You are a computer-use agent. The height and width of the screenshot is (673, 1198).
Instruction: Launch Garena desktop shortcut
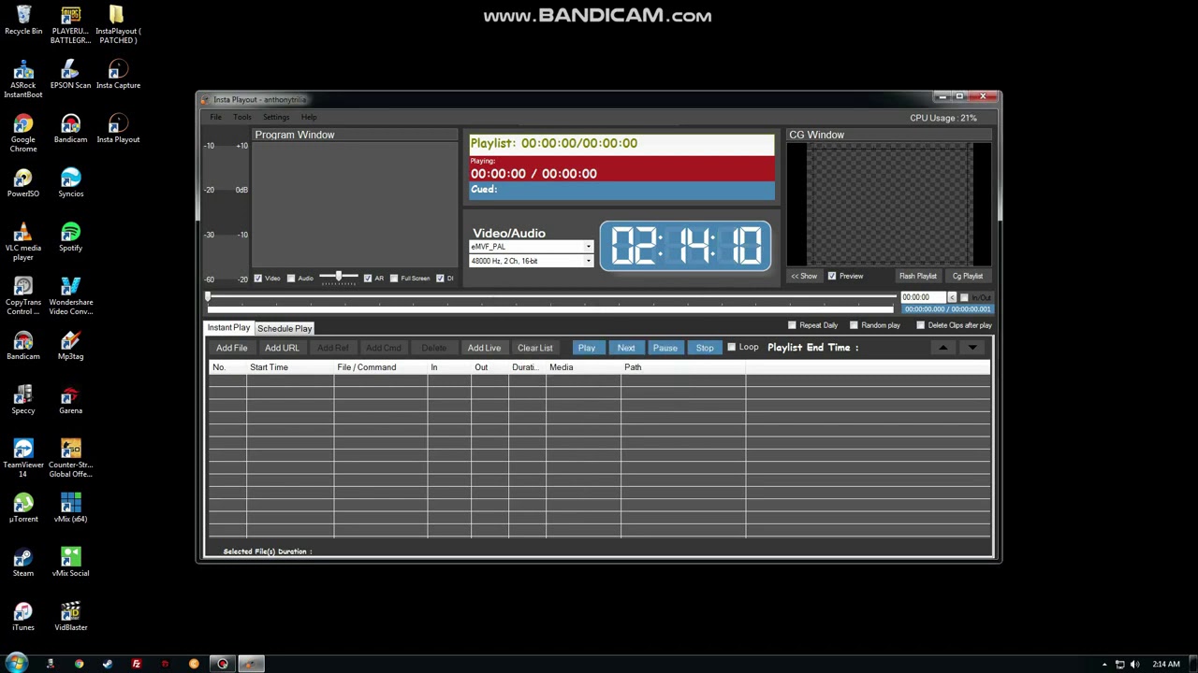pyautogui.click(x=70, y=400)
